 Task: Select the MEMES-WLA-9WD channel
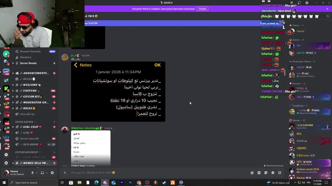click(x=35, y=163)
